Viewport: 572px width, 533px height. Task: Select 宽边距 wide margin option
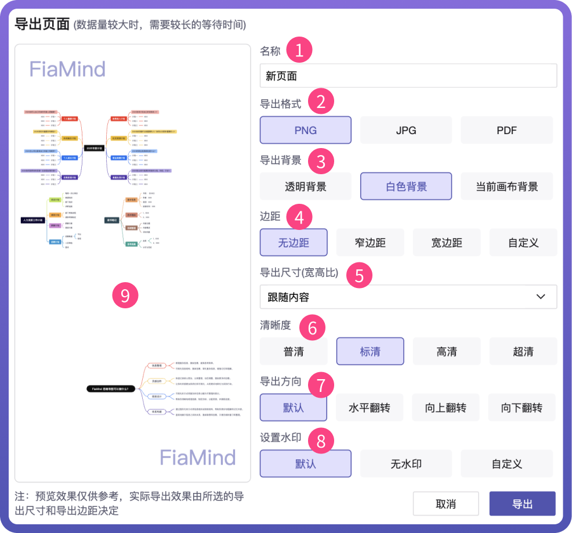click(447, 243)
